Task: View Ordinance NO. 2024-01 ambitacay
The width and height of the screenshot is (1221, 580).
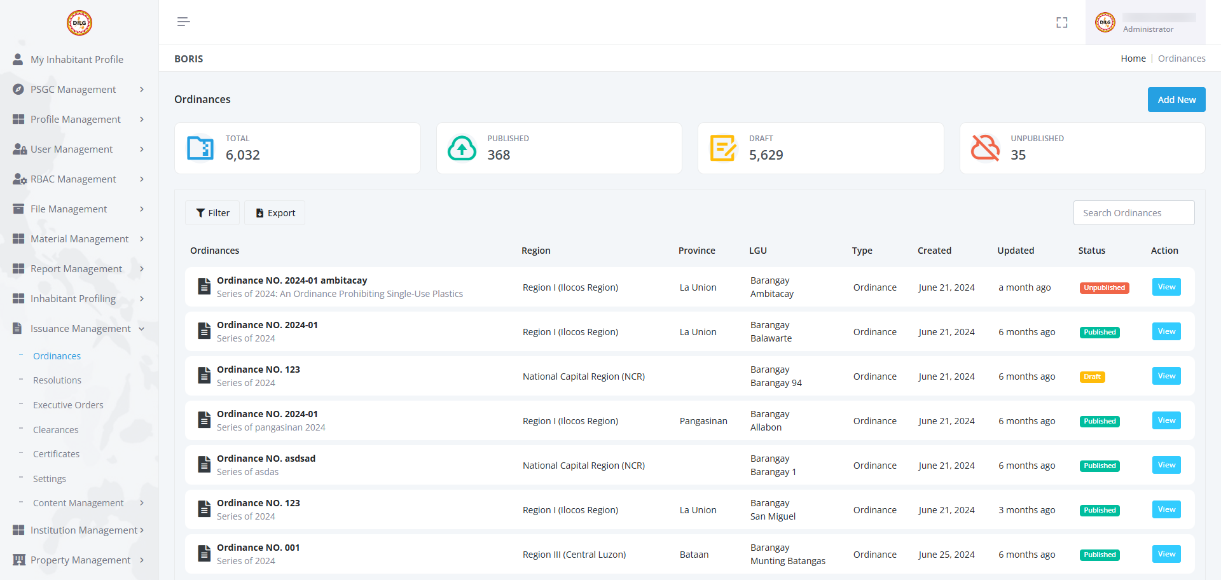Action: 1166,287
